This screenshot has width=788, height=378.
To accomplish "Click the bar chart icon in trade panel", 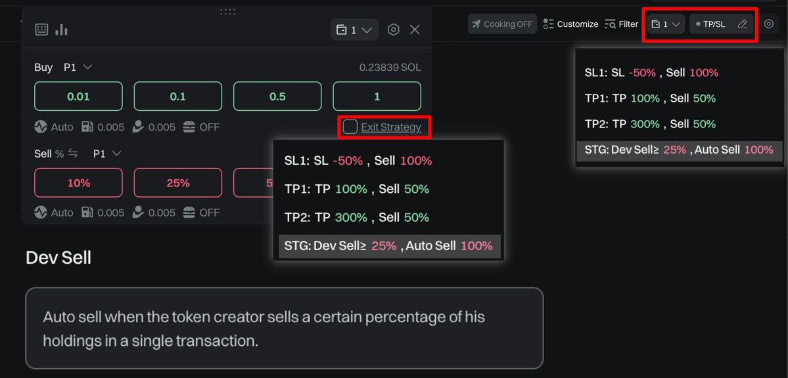I will point(61,30).
